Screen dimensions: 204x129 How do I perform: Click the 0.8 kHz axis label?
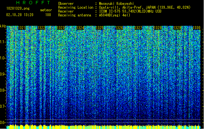coord(3,90)
